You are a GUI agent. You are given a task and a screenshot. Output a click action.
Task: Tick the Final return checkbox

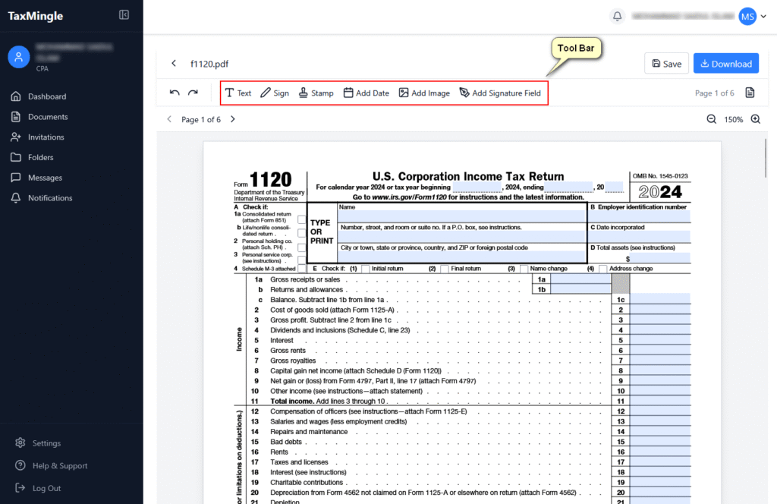tap(445, 269)
